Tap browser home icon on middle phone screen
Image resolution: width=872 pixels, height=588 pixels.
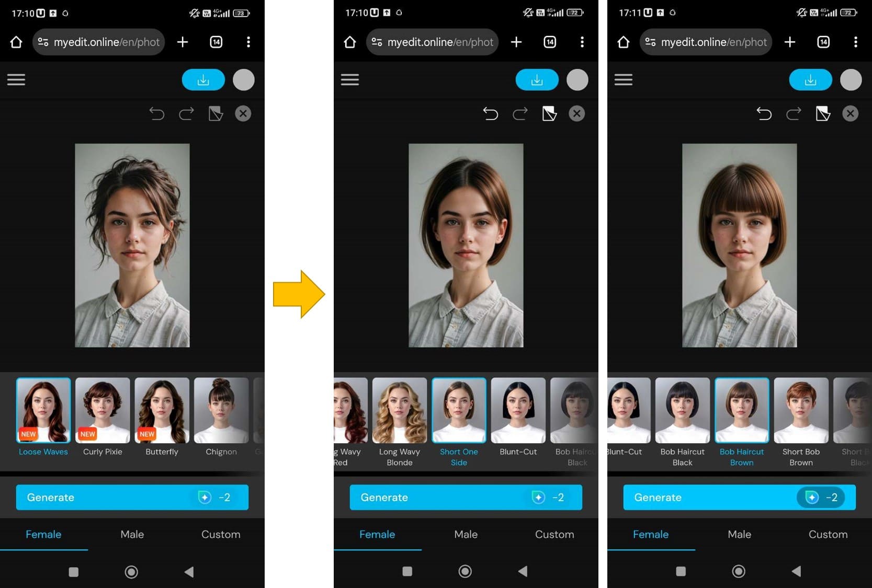[350, 42]
